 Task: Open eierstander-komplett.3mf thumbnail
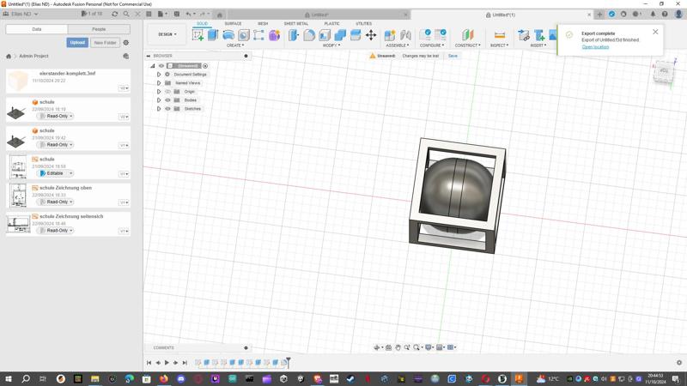(17, 80)
